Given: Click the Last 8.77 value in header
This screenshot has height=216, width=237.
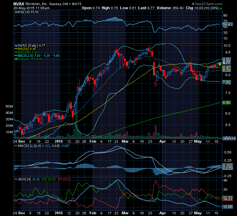Looking at the screenshot, I should tap(146, 8).
